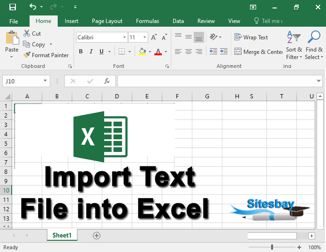
Task: Toggle Wrap Text
Action: pos(251,37)
